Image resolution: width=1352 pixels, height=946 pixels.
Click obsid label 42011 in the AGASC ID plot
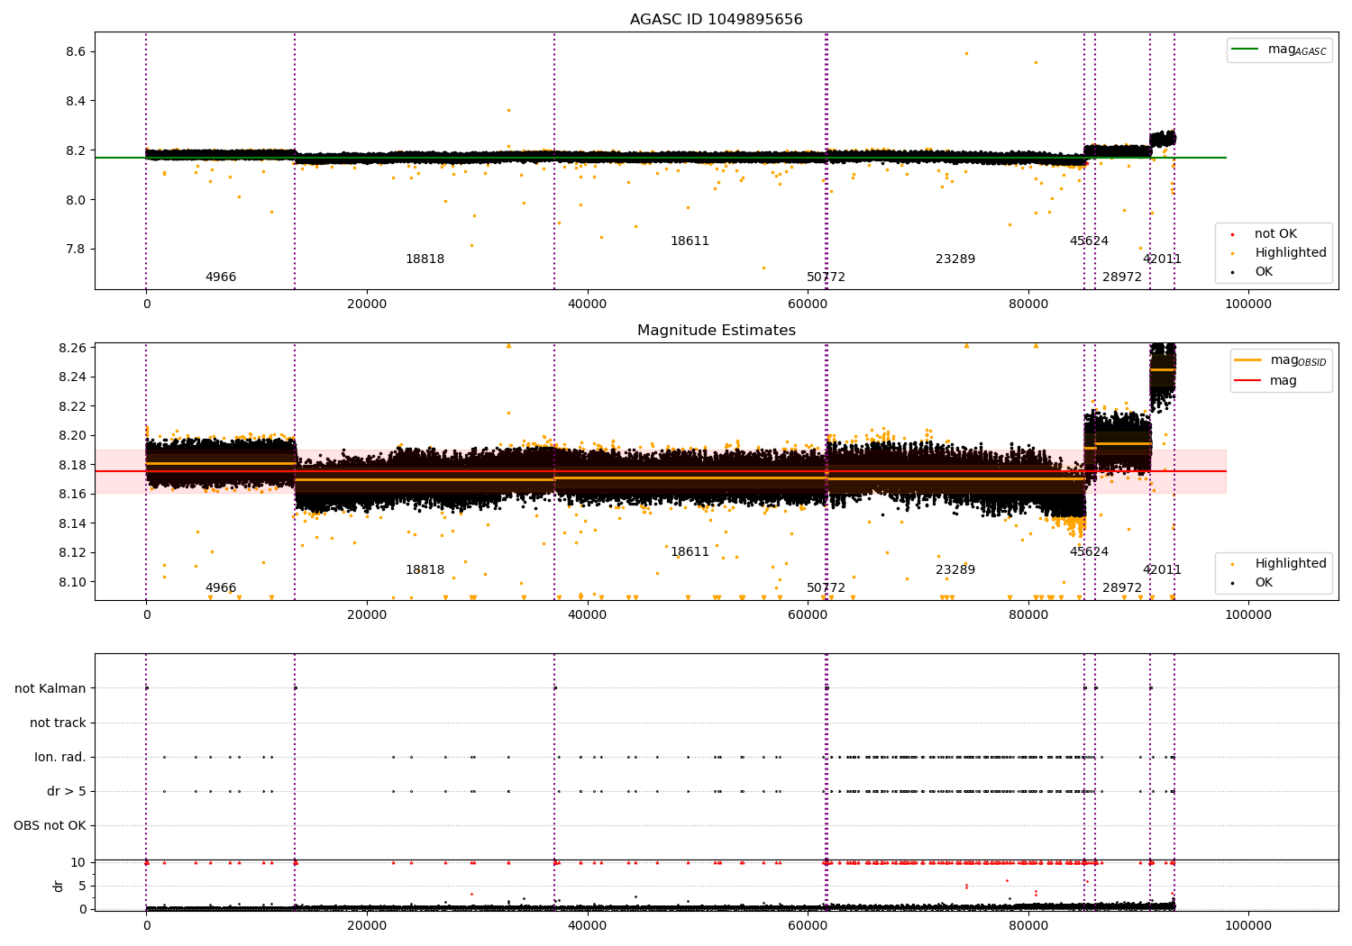pos(1162,259)
